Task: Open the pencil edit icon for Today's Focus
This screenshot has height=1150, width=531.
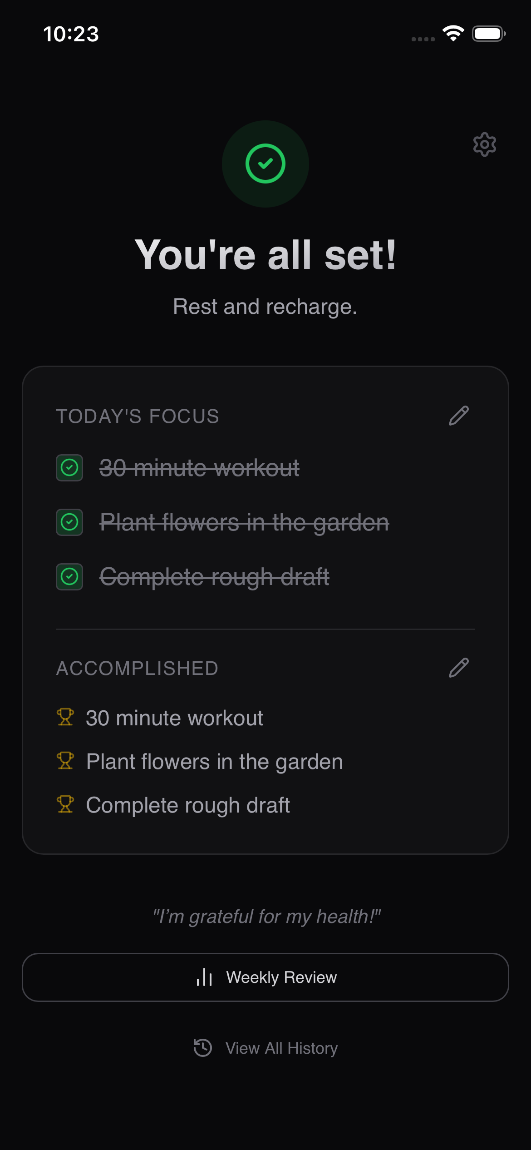Action: [x=459, y=416]
